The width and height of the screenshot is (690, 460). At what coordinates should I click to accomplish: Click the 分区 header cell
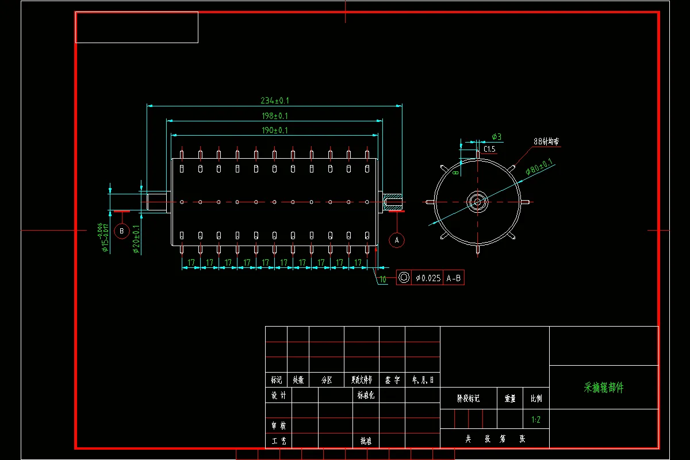click(x=327, y=380)
